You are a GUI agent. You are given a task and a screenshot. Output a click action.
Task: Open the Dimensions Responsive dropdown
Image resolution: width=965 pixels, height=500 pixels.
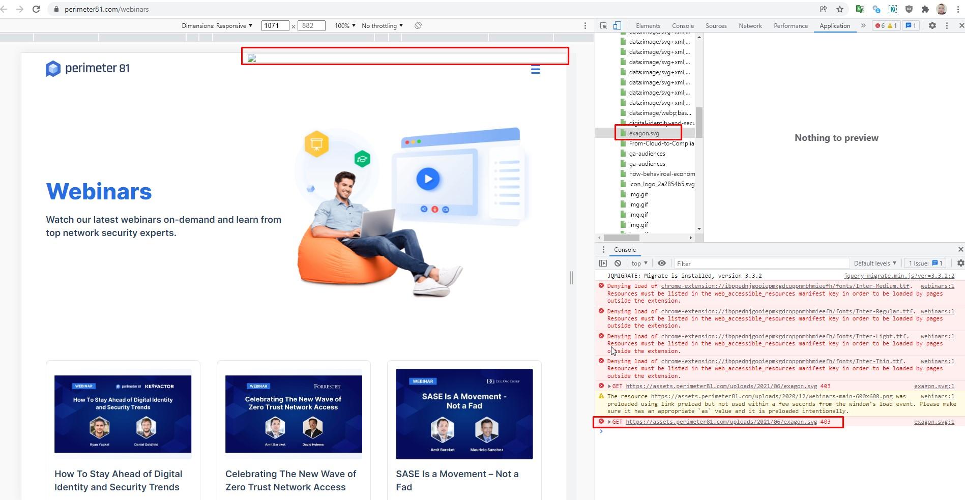[217, 25]
